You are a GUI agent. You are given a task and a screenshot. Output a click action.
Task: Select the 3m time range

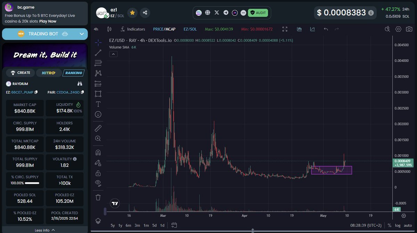point(137,225)
